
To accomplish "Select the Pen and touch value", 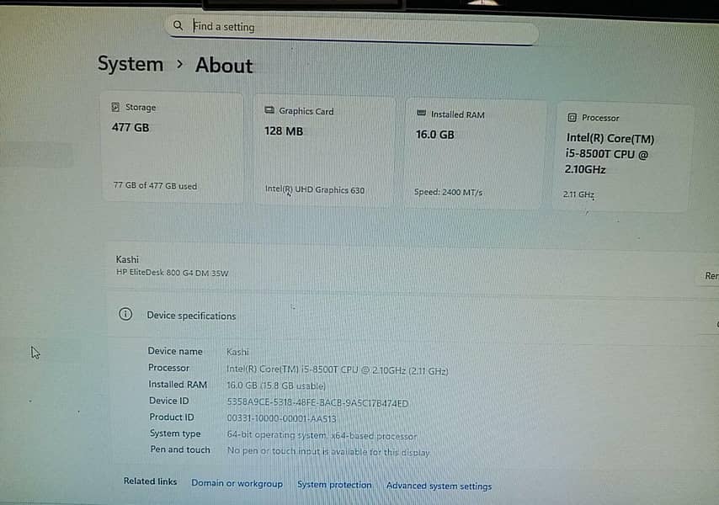I will coord(328,452).
